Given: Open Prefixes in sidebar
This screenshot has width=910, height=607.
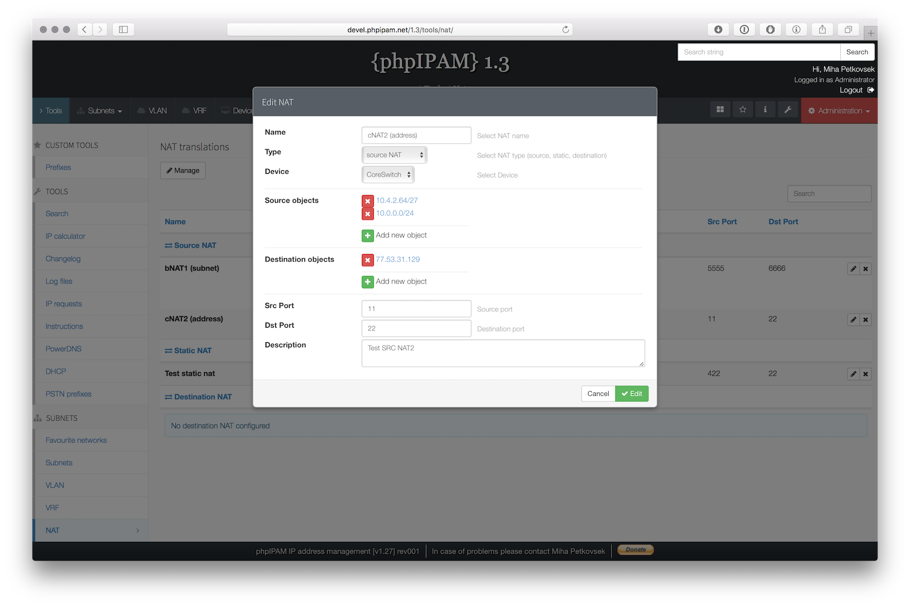Looking at the screenshot, I should point(58,167).
